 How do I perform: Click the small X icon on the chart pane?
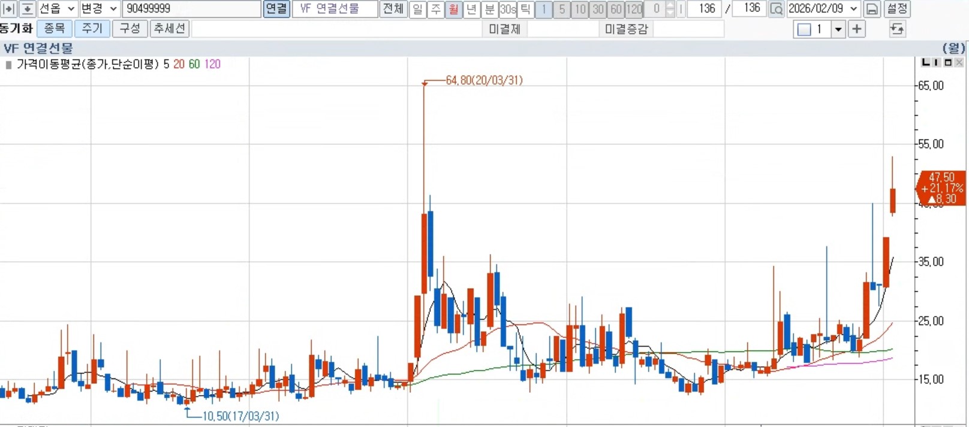click(x=959, y=62)
